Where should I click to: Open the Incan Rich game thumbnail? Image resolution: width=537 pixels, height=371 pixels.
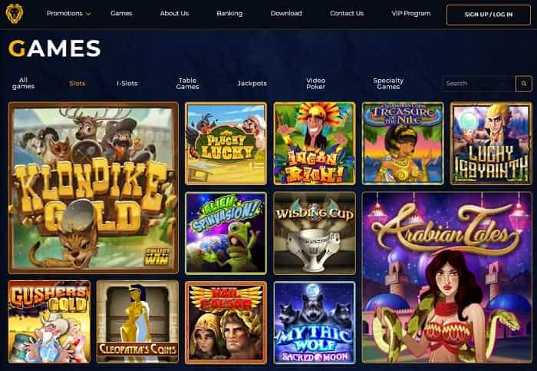coord(315,144)
